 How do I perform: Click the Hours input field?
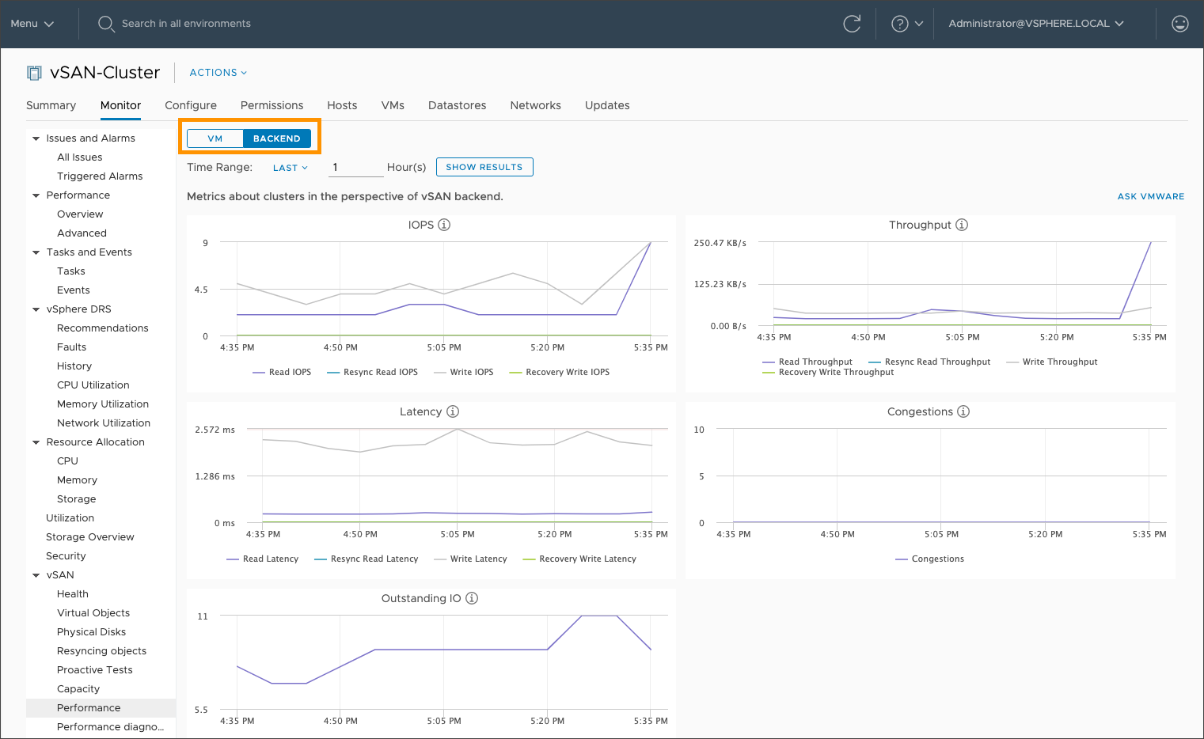tap(355, 167)
